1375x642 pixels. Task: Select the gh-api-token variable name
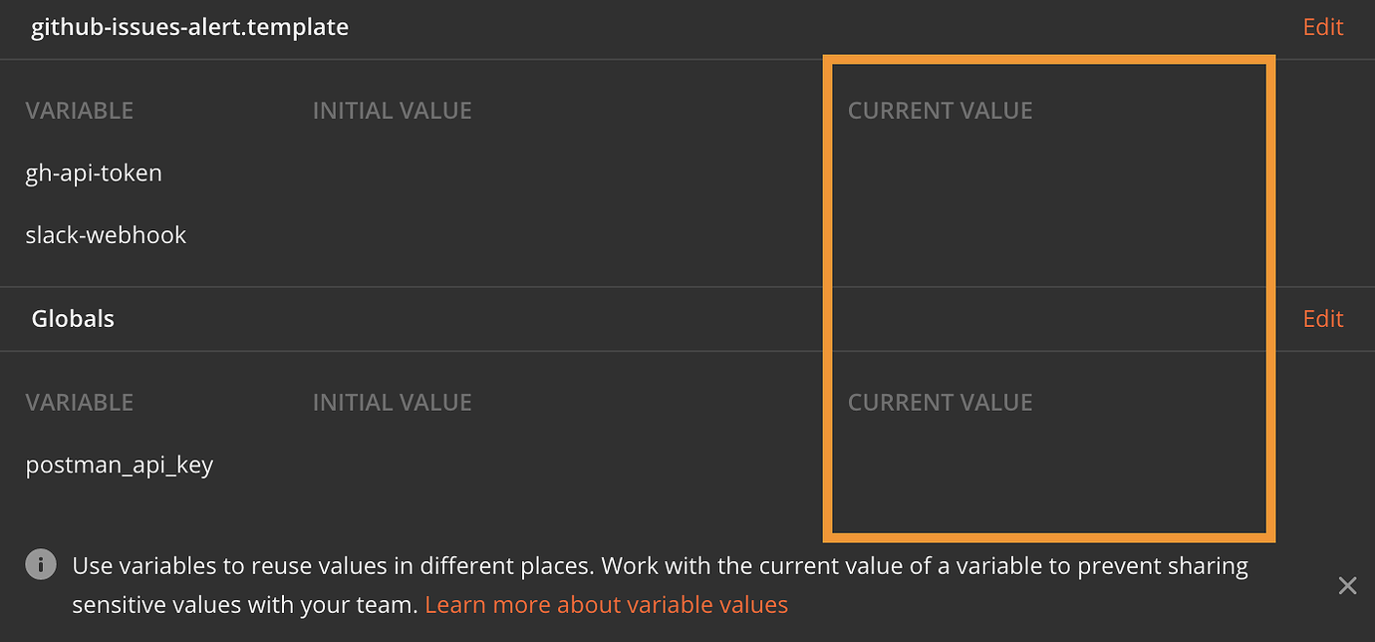(x=94, y=172)
